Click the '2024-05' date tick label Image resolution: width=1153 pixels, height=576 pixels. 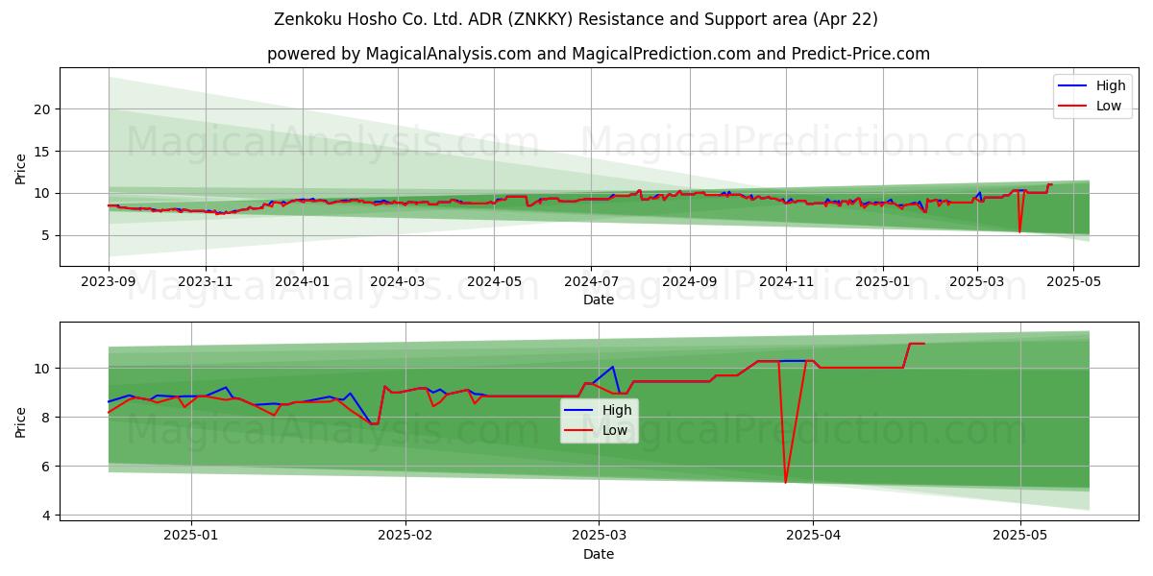494,282
